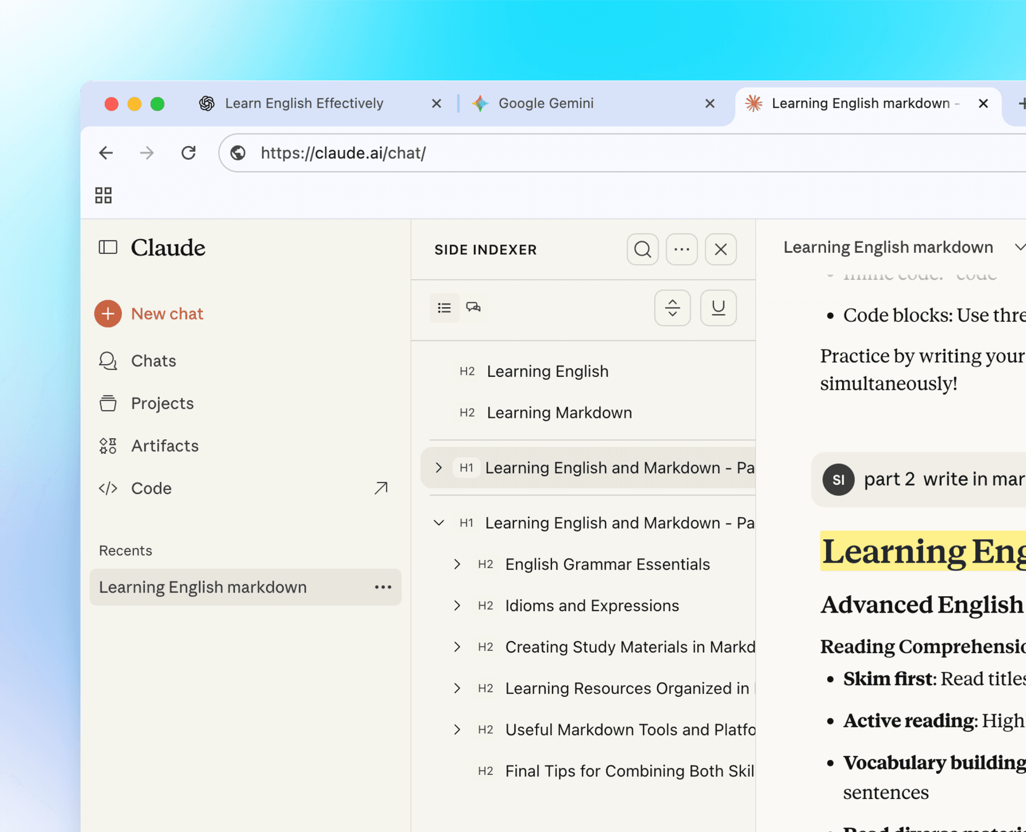Toggle conversation view in Side Indexer
The width and height of the screenshot is (1026, 832).
pos(473,307)
